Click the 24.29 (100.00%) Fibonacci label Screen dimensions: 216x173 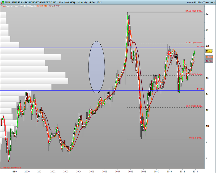[x=194, y=11]
